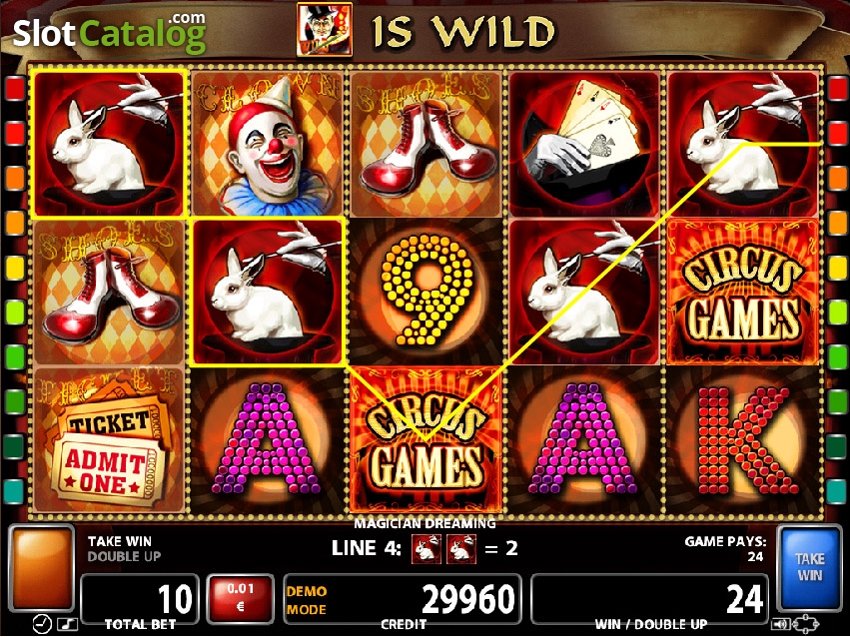Select the top red payline marker on left
Screen dimensions: 850x637
coord(15,89)
